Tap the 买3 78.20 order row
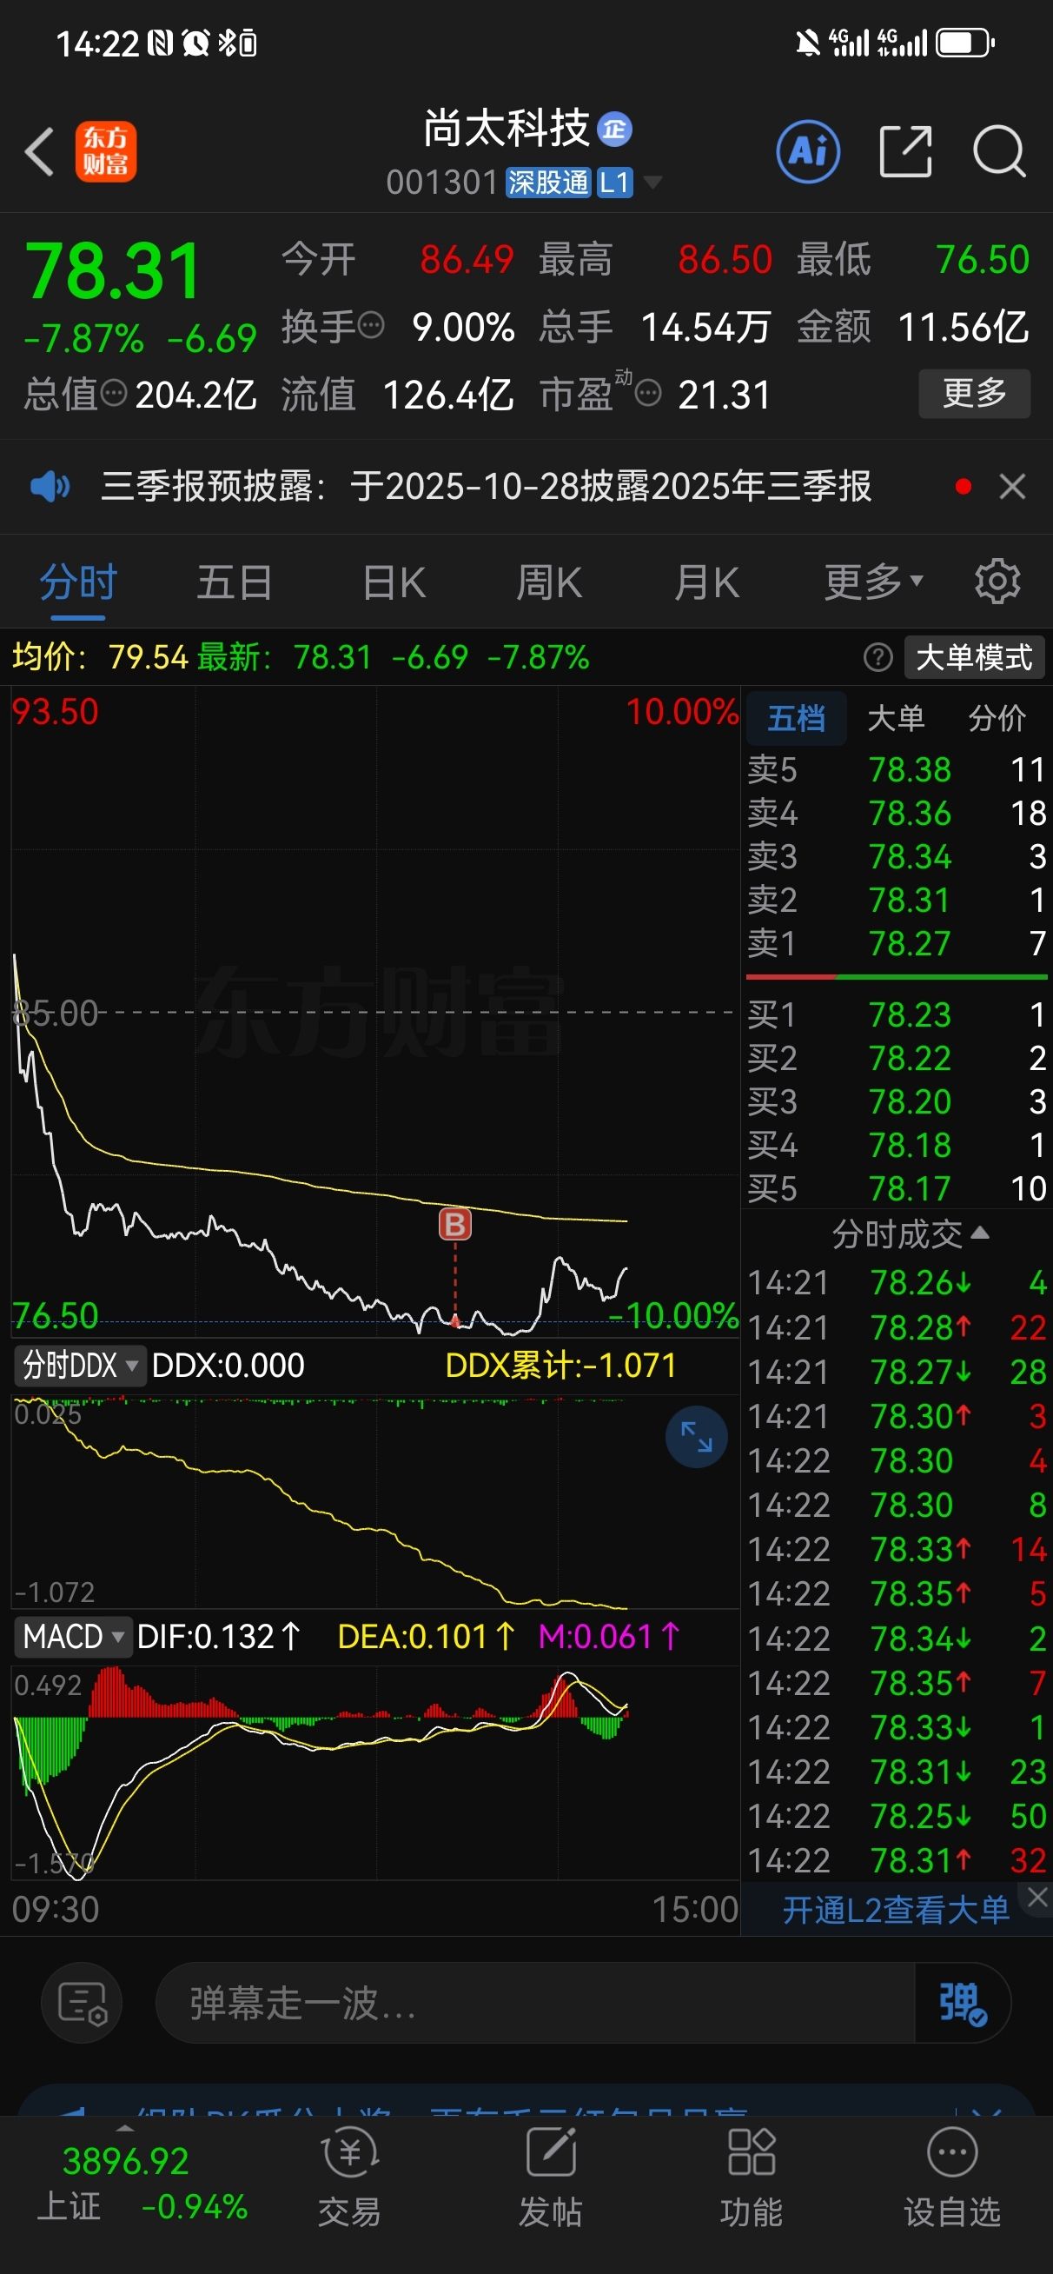The height and width of the screenshot is (2274, 1053). coord(897,1101)
